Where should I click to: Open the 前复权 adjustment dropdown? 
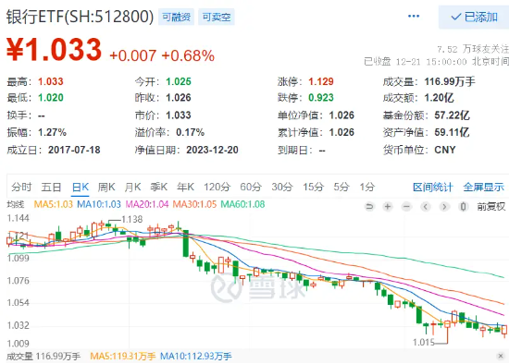(x=490, y=206)
